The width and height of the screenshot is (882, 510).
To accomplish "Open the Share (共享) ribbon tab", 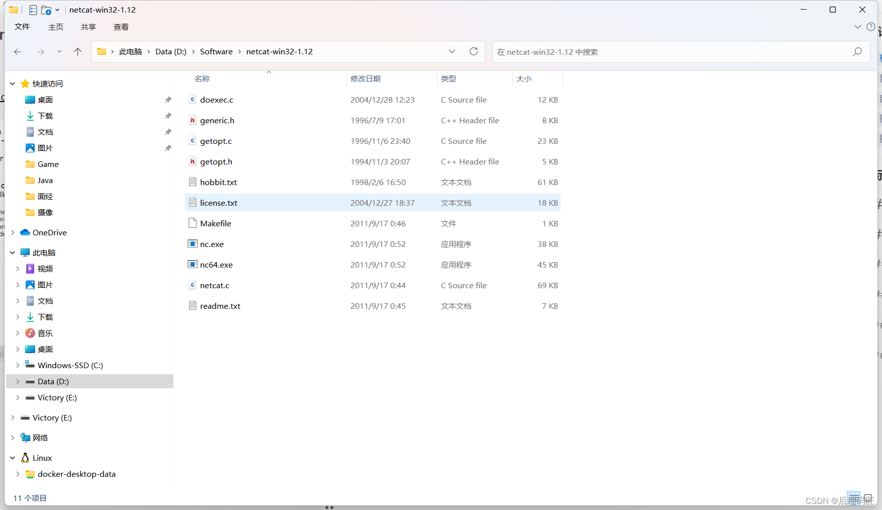I will coord(89,27).
